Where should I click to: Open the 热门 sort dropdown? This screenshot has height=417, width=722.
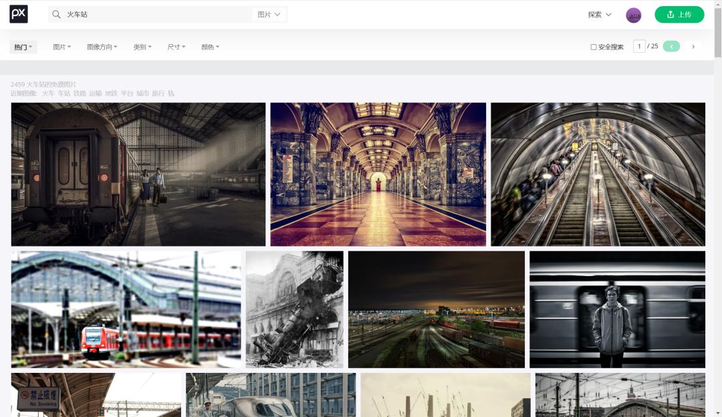(x=23, y=47)
